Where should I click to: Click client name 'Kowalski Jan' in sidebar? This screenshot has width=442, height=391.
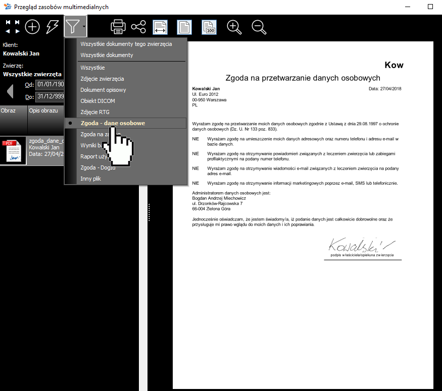tap(21, 53)
